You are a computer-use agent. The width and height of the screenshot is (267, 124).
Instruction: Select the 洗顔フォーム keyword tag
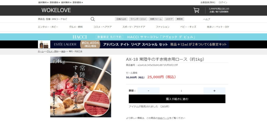point(156,19)
